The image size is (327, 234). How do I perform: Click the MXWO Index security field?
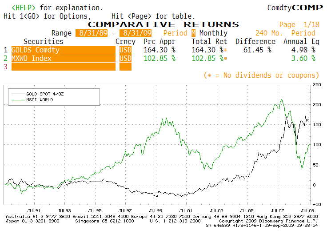(64, 58)
